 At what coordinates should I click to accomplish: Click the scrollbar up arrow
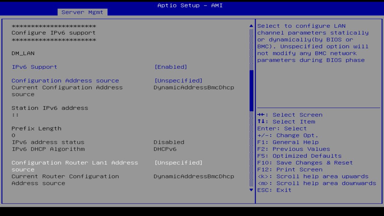[x=250, y=26]
